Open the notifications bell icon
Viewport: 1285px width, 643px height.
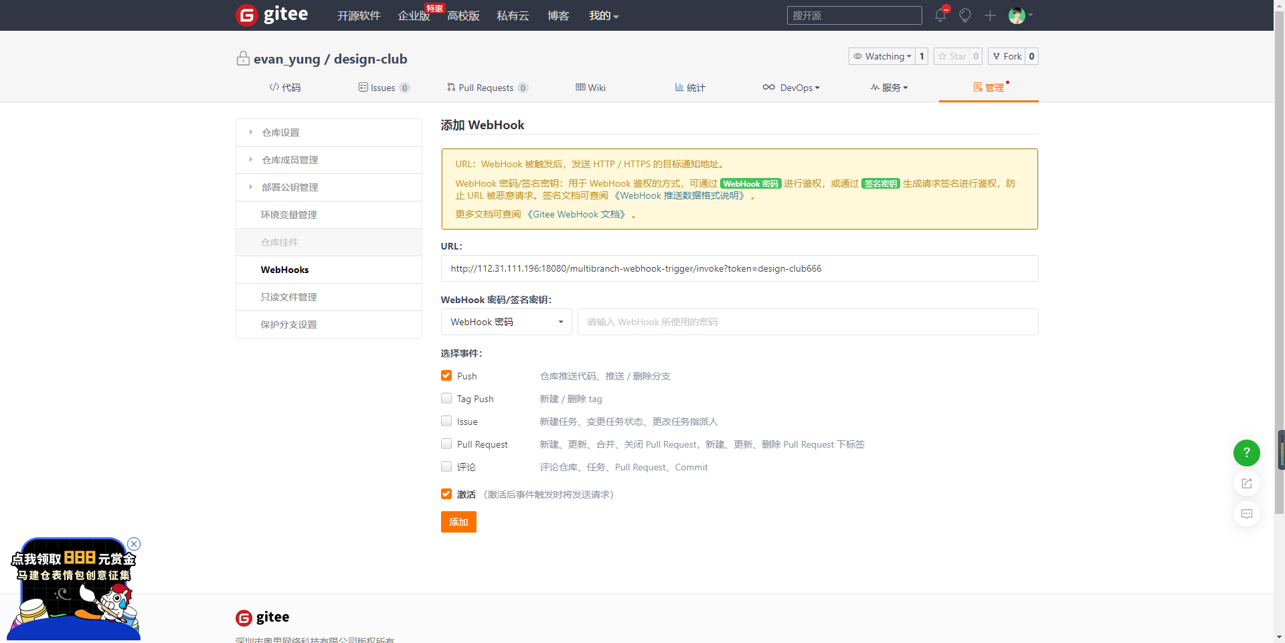[x=940, y=15]
